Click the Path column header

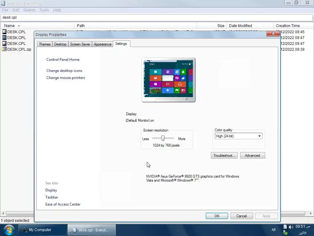tap(136, 26)
